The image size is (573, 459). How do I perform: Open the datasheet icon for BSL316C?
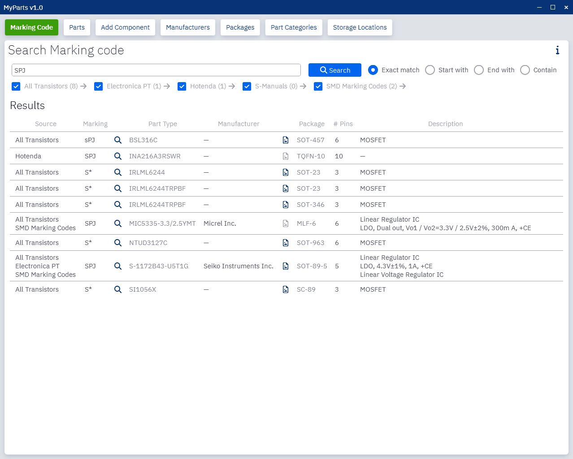tap(286, 140)
